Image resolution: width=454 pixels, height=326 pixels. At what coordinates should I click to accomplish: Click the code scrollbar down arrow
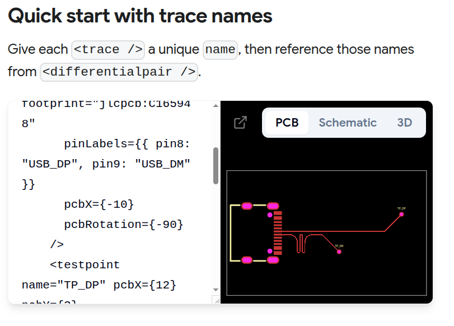pyautogui.click(x=216, y=290)
